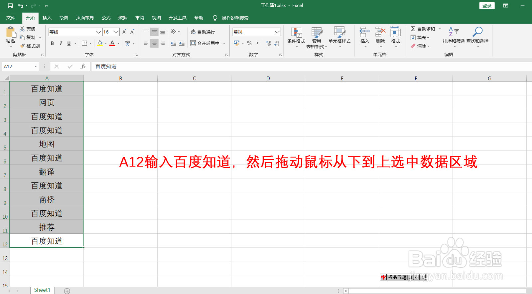The image size is (532, 294).
Task: Toggle Bold formatting
Action: coord(52,43)
